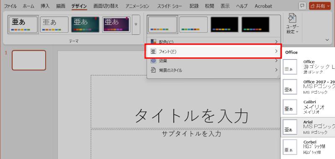Click the フォント menu icon
Screen dimensions: 335x159
tap(153, 51)
